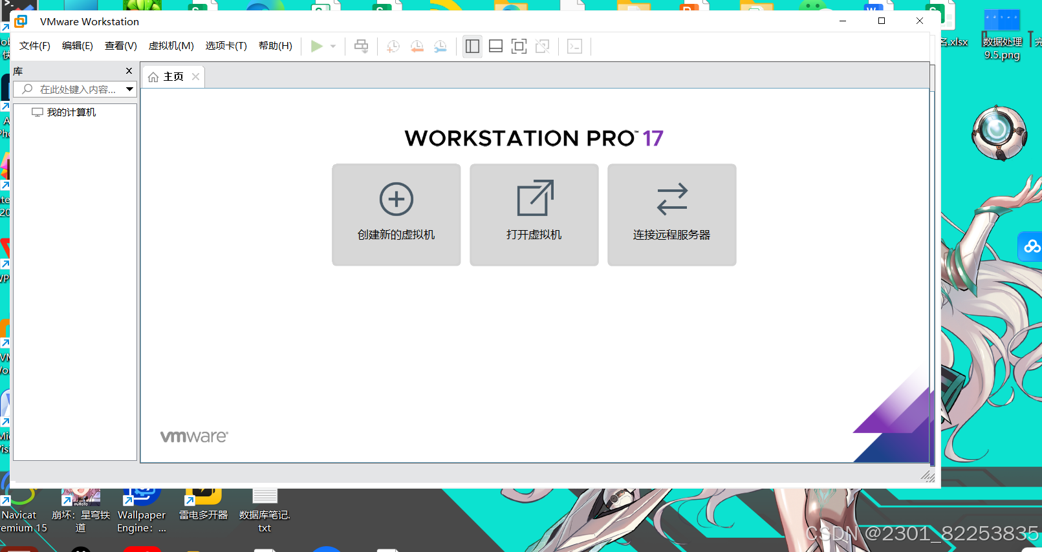The image size is (1042, 552).
Task: Select the 数据处理9.5.png desktop file
Action: tap(1003, 36)
